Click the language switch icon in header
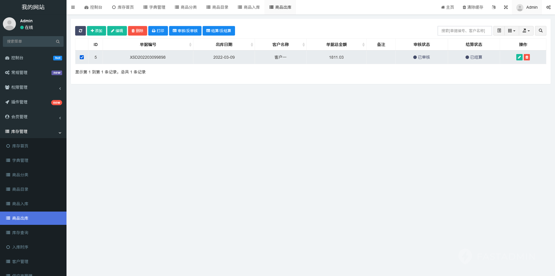Viewport: 555px width, 276px height. point(494,7)
